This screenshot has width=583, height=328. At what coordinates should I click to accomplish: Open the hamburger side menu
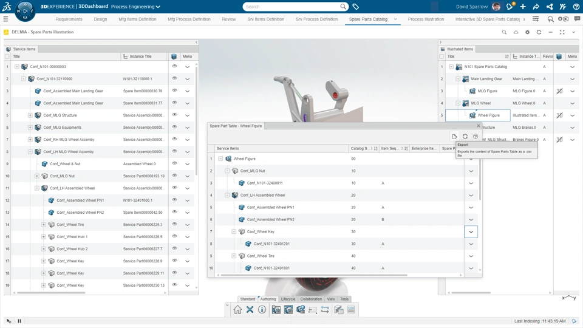(x=5, y=19)
